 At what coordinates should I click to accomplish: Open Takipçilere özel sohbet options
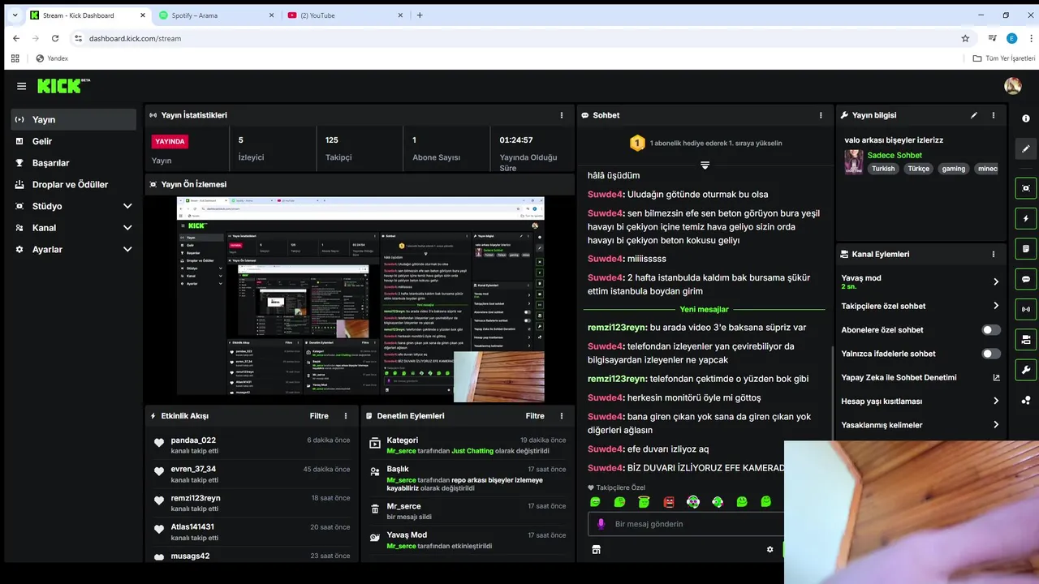coord(921,306)
